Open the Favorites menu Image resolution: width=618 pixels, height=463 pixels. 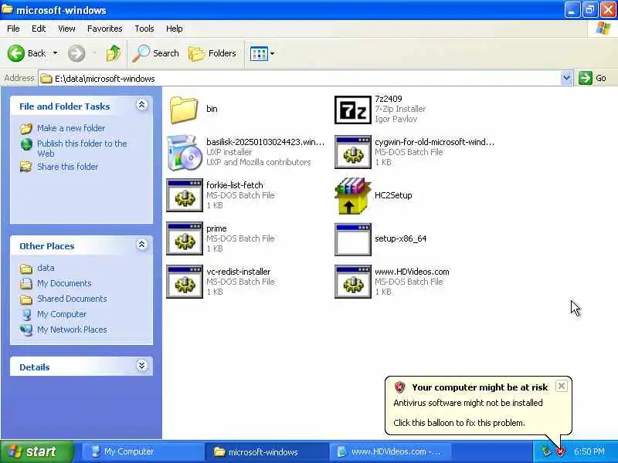click(104, 29)
